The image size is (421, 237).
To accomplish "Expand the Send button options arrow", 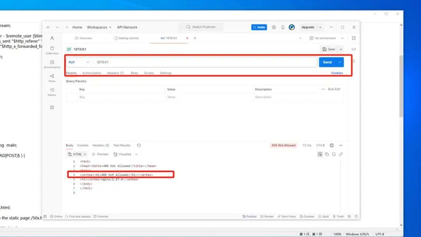I will tap(340, 62).
